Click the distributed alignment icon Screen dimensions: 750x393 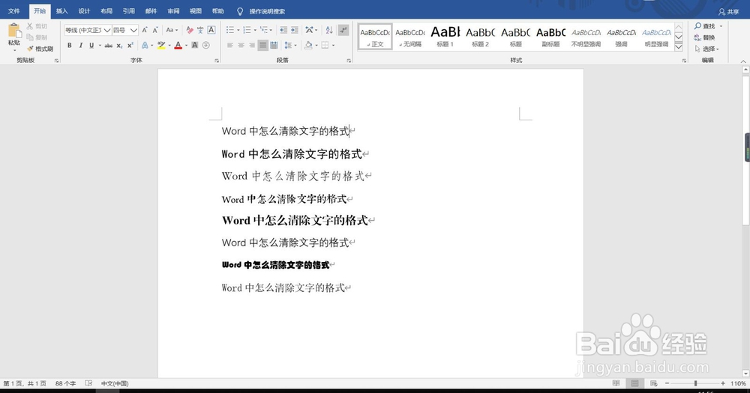click(274, 46)
